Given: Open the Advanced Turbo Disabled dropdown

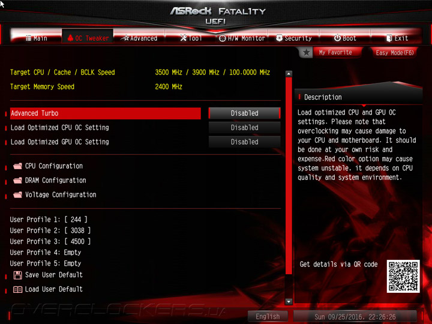Looking at the screenshot, I should coord(244,113).
